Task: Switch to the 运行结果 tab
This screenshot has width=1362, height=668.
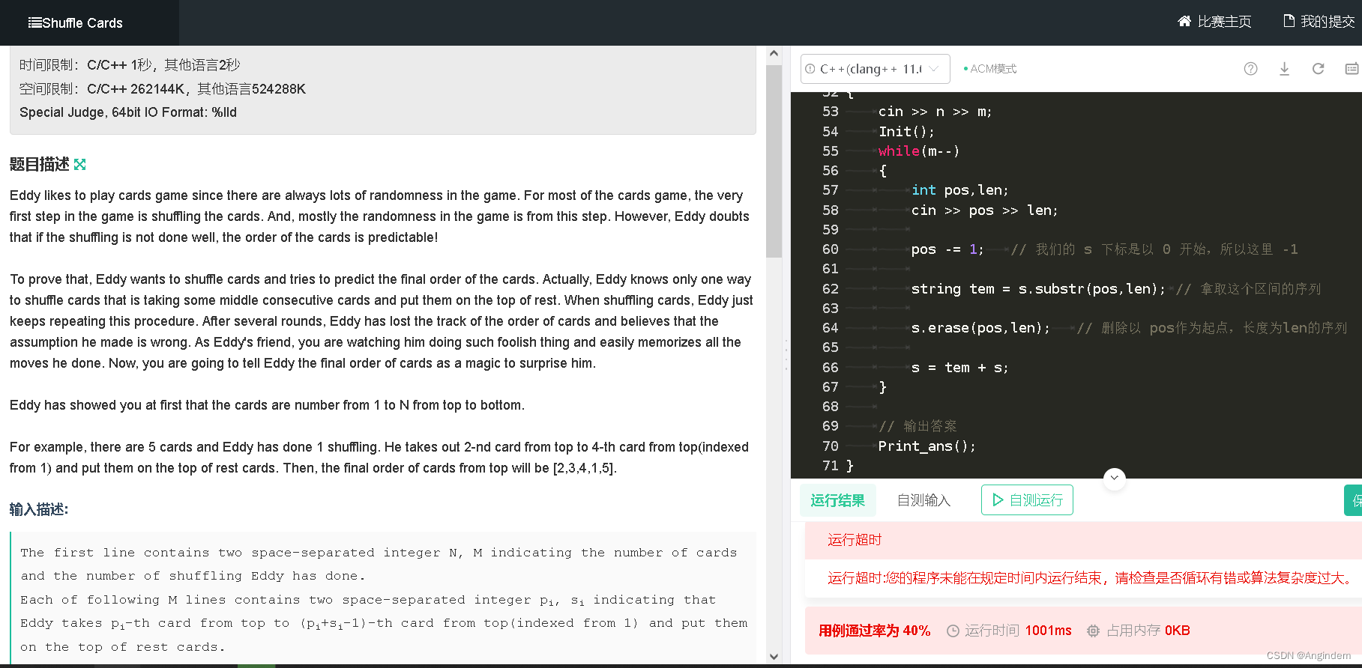Action: click(837, 500)
